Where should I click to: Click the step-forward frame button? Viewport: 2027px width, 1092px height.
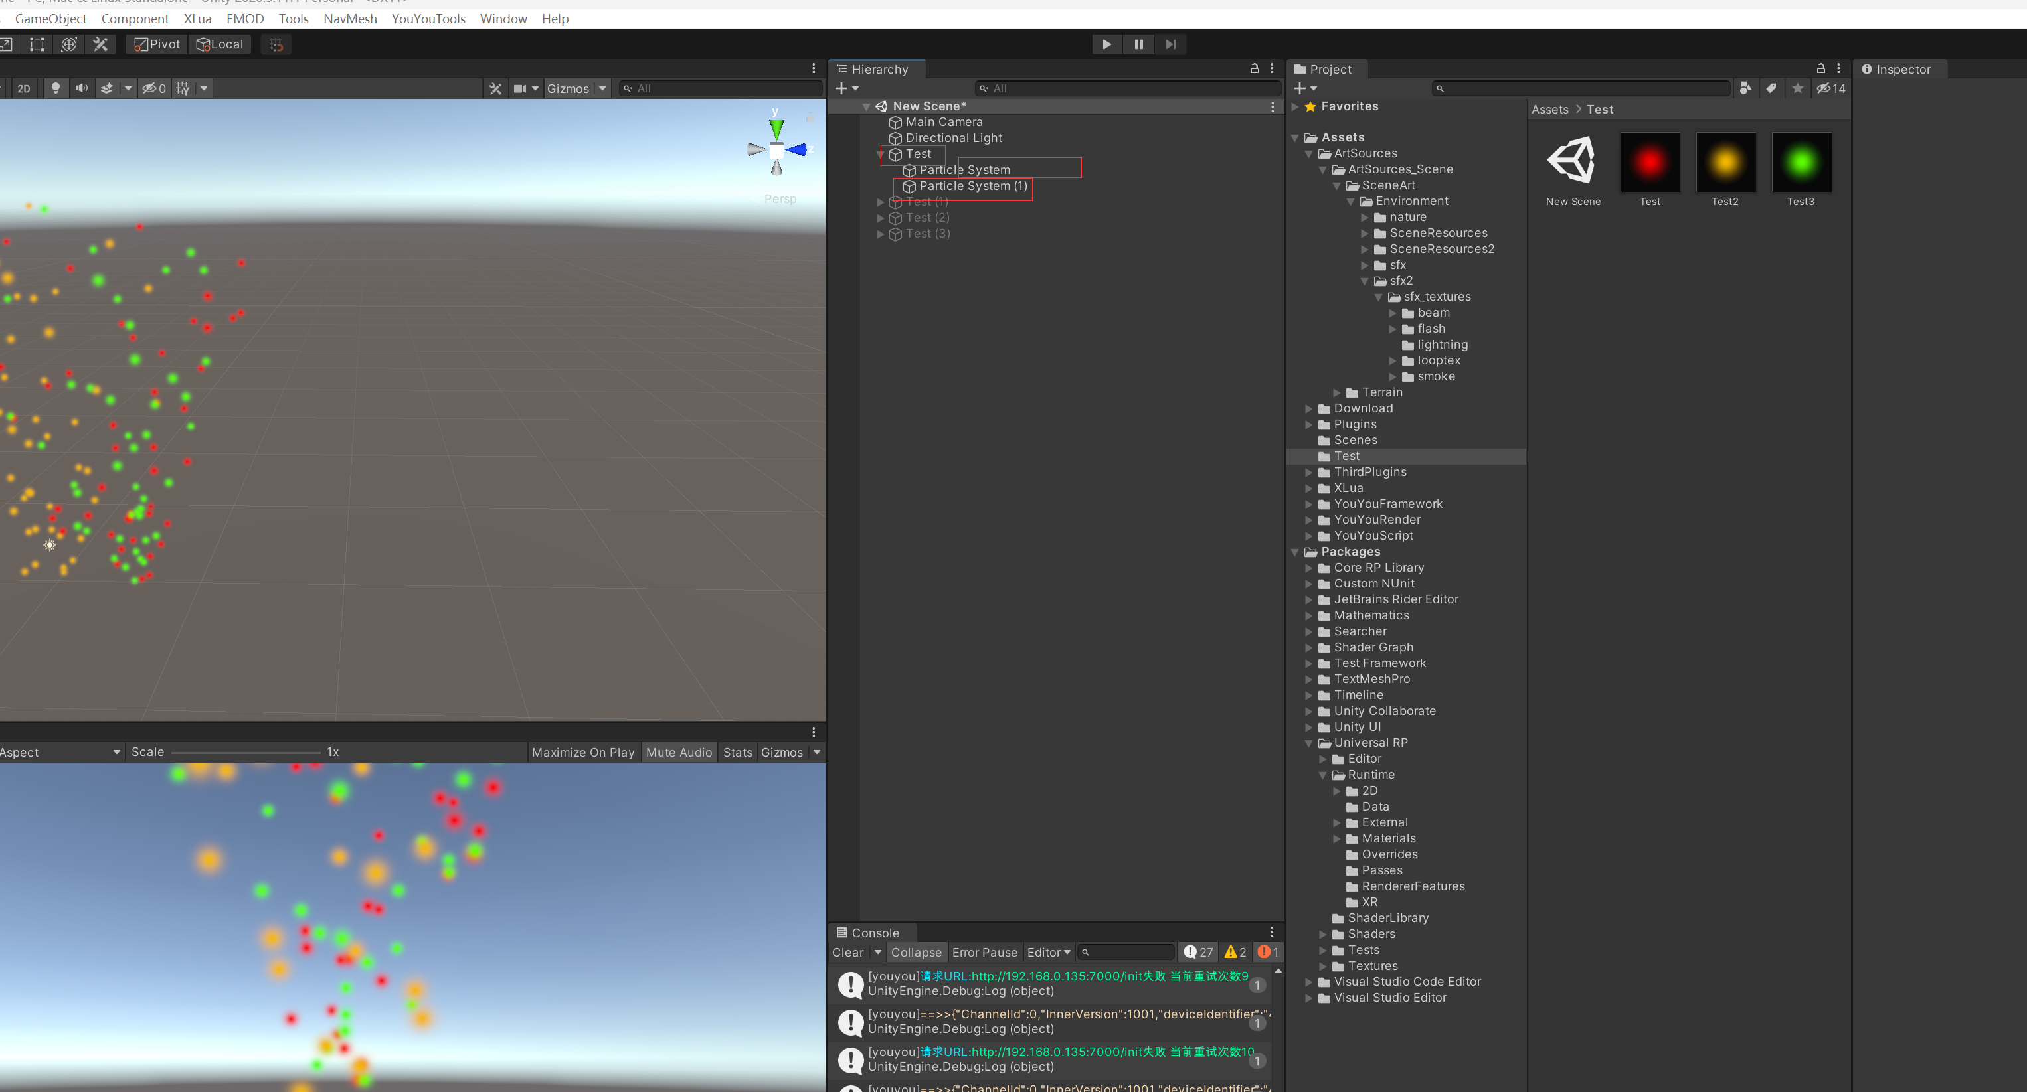point(1170,44)
